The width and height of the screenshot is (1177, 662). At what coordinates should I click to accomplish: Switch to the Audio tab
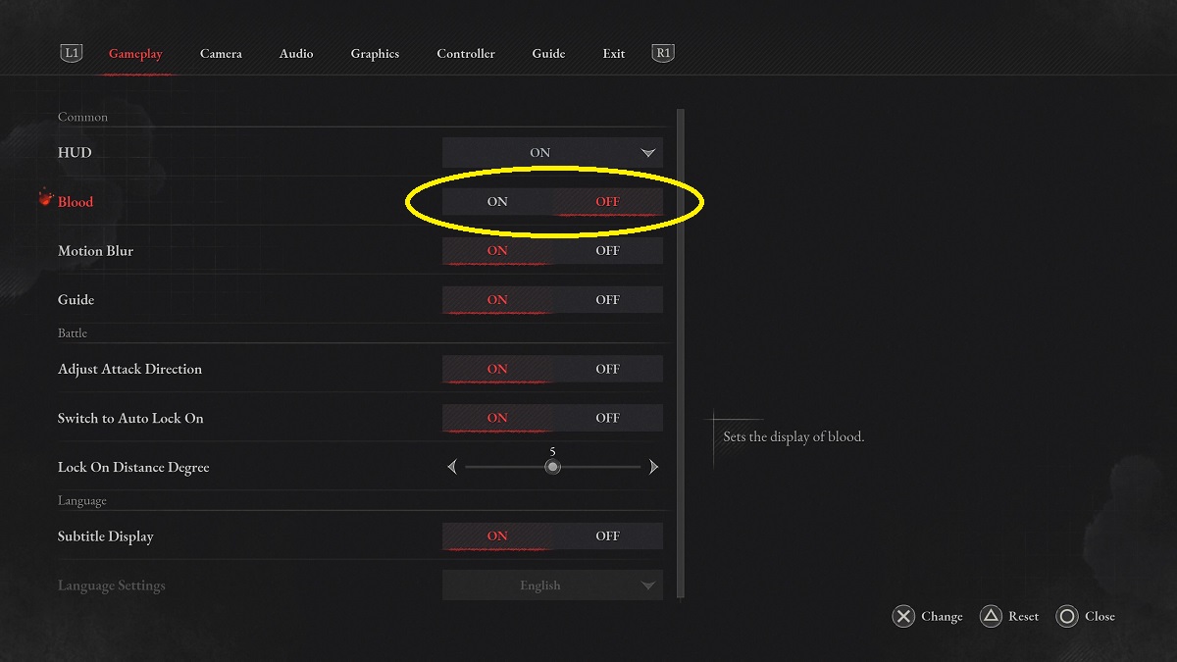coord(295,53)
